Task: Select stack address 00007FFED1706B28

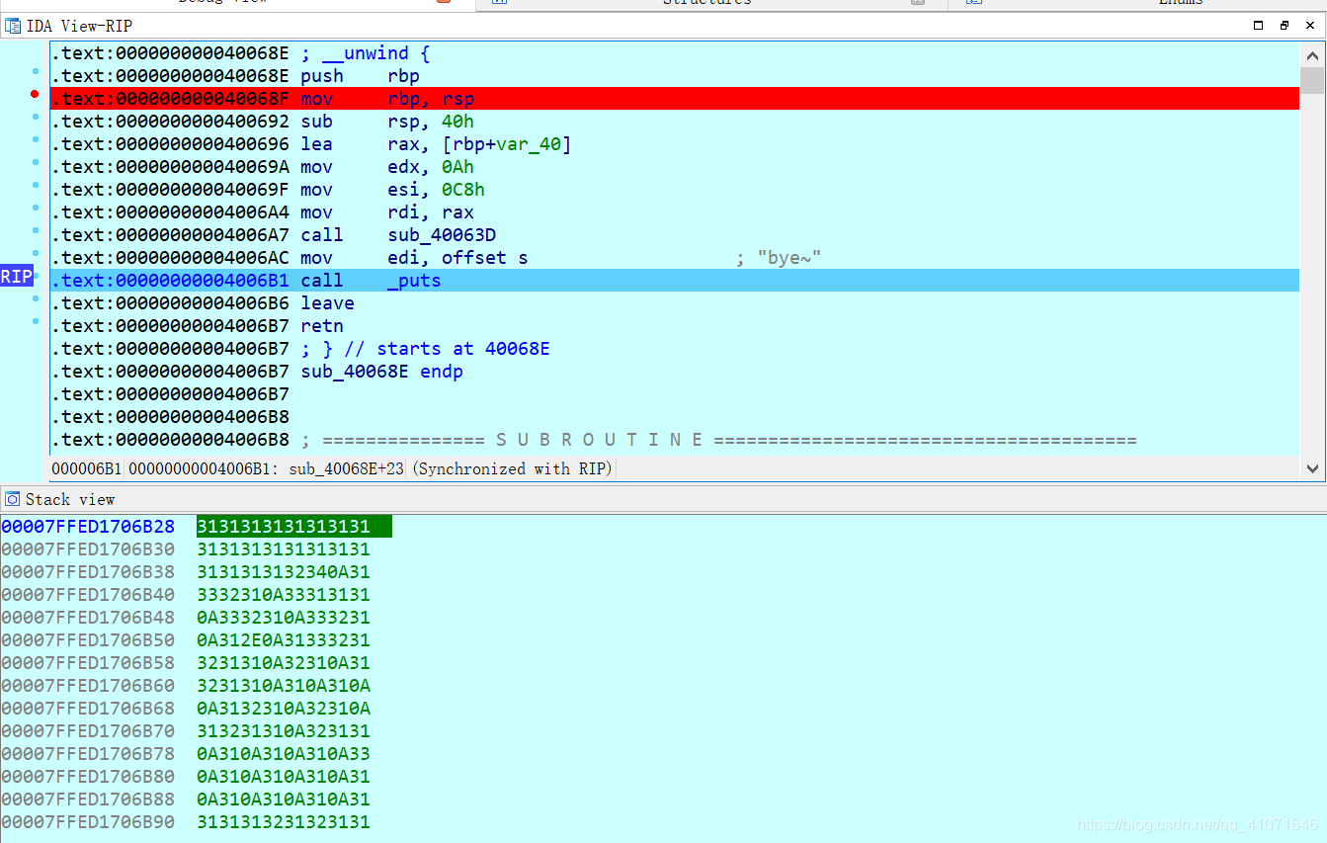Action: pos(88,526)
